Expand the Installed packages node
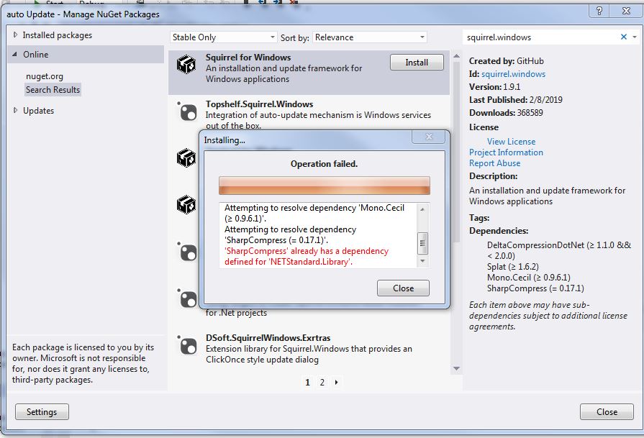Viewport: 644px width, 438px height. click(x=15, y=35)
